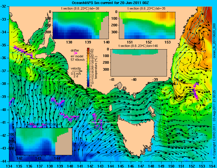Click the white dashed section line near latitude -38
Screen dimensions: 217x168
click(56, 80)
